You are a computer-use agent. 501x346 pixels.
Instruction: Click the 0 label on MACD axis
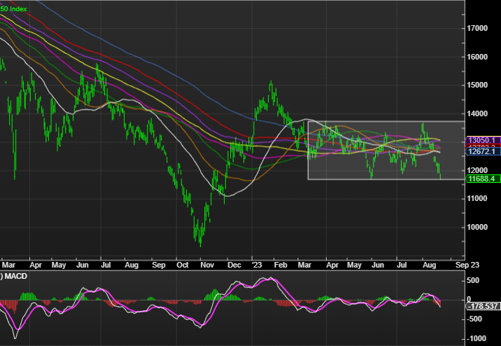coord(469,300)
